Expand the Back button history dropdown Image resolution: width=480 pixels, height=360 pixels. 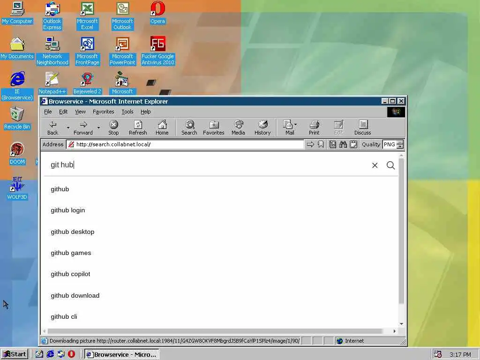point(68,127)
